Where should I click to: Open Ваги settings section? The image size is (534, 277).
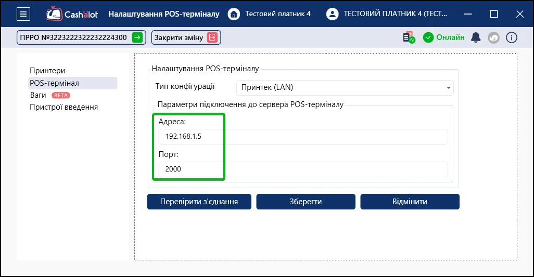(38, 95)
